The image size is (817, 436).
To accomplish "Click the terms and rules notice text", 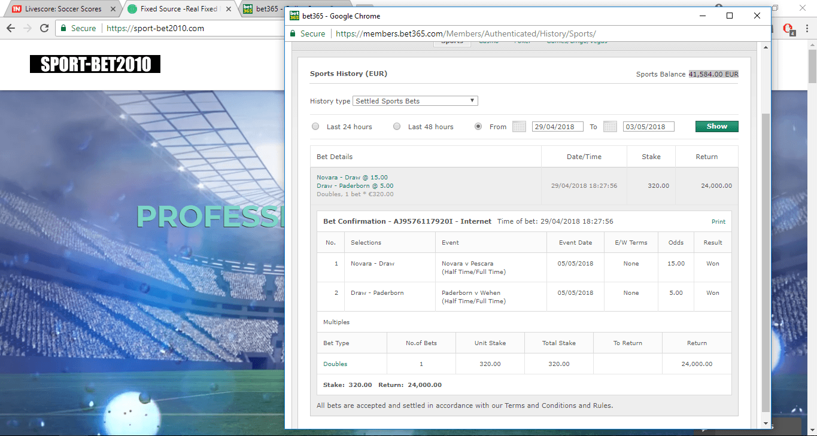I will coord(465,405).
